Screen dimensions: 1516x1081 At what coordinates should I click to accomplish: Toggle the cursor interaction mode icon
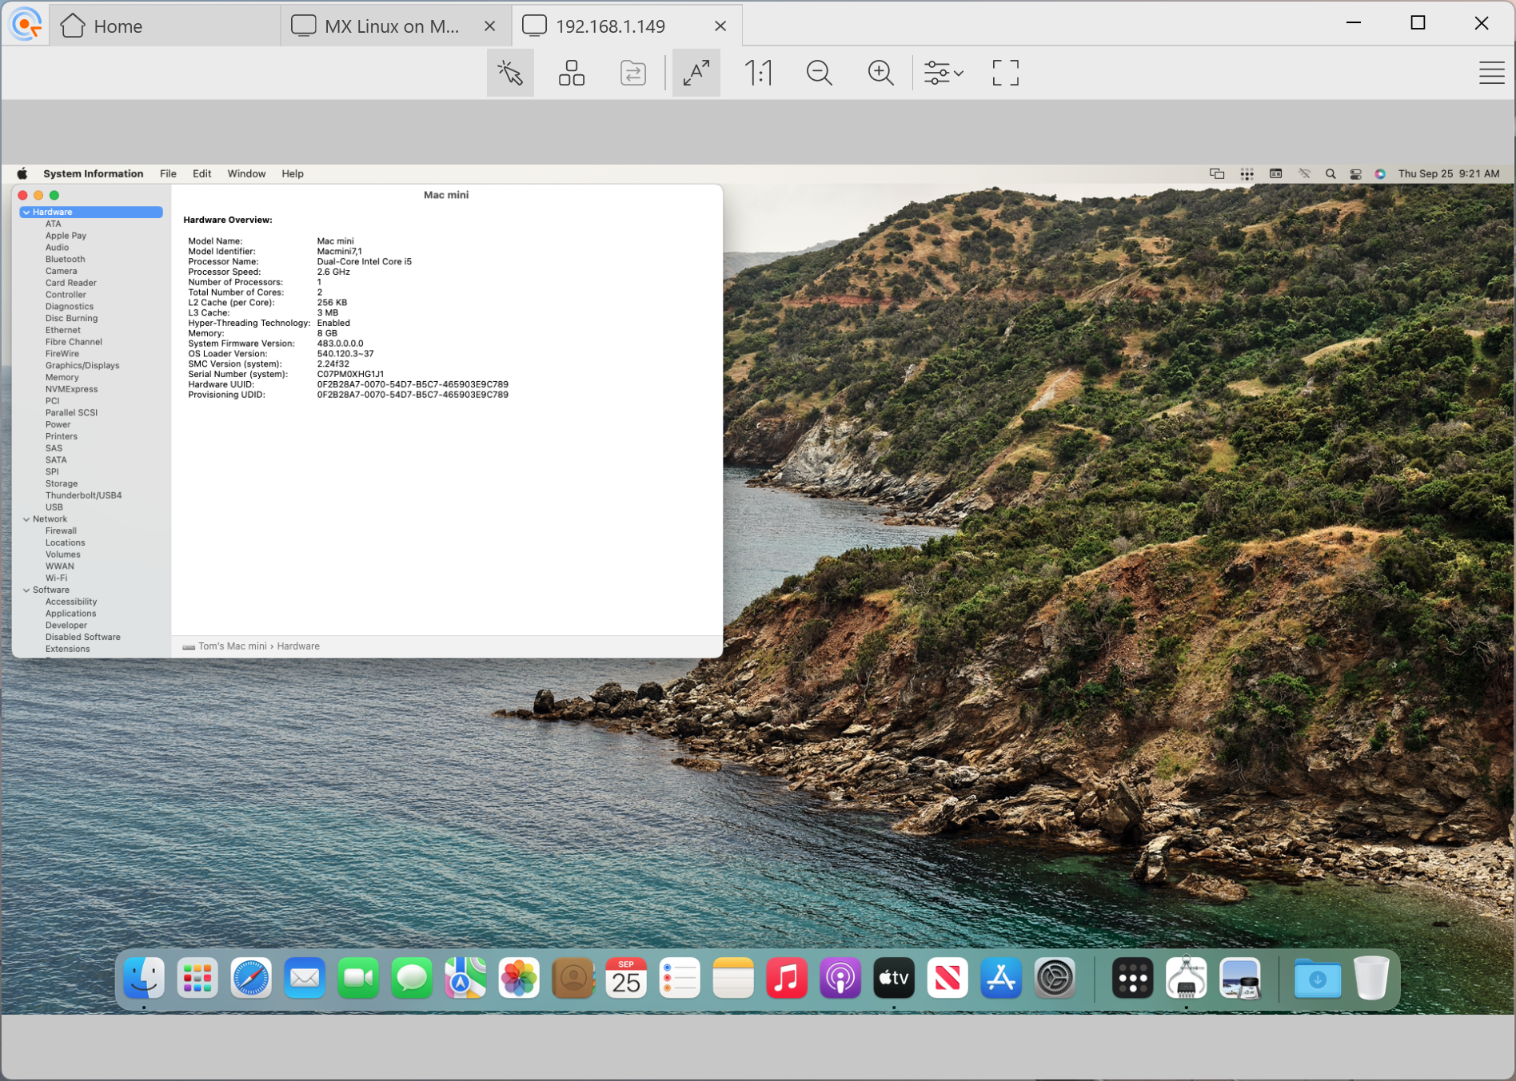[510, 73]
